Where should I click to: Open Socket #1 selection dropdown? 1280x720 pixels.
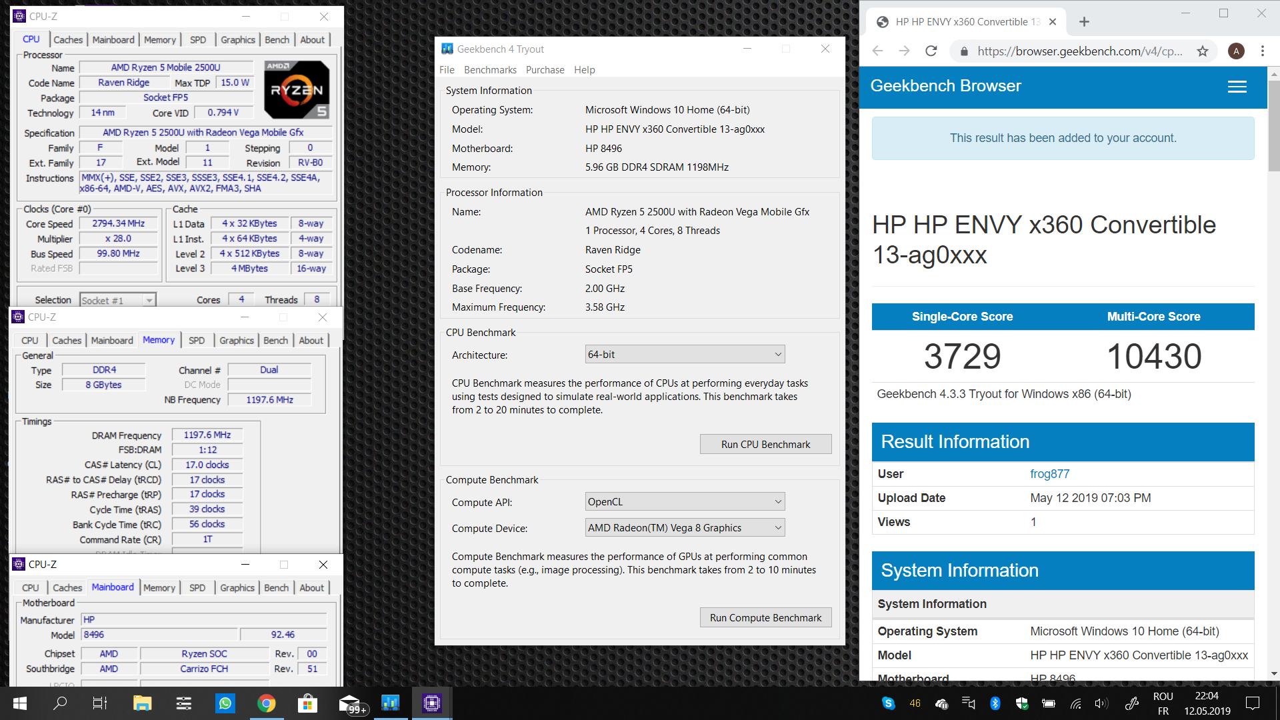117,300
